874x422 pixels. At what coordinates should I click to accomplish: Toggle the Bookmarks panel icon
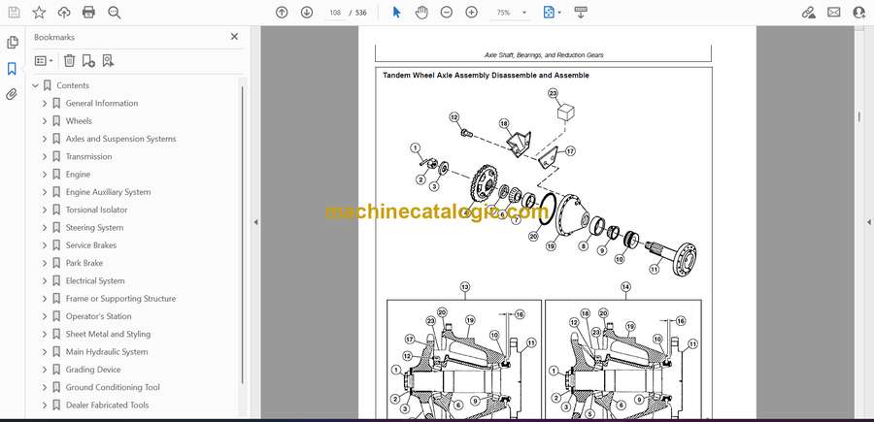(x=12, y=69)
